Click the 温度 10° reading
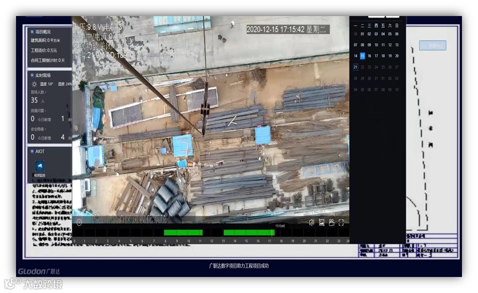Image resolution: width=478 pixels, height=293 pixels. click(x=46, y=84)
